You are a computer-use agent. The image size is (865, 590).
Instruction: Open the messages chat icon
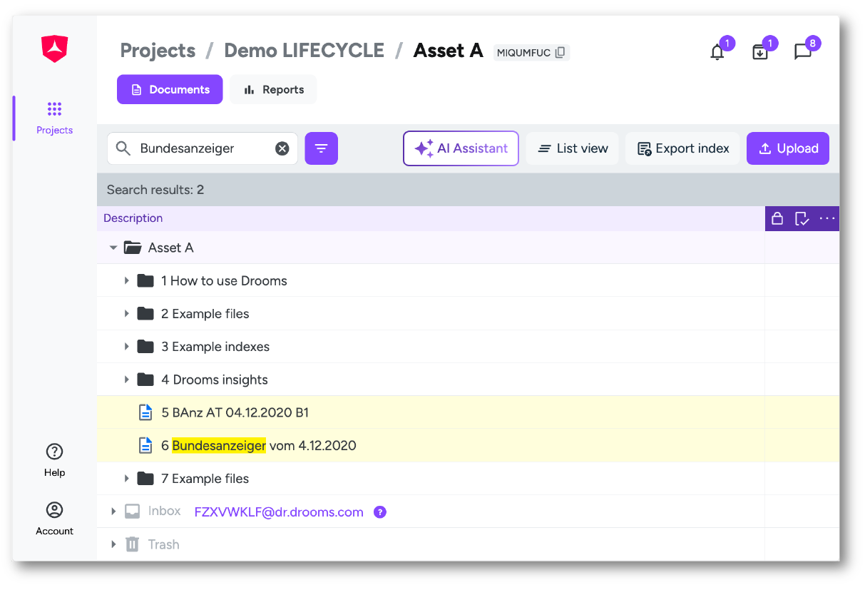click(x=803, y=52)
